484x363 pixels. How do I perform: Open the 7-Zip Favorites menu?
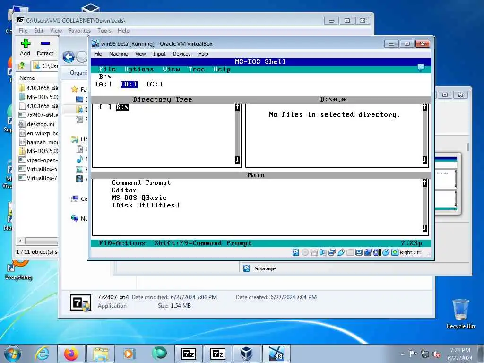click(x=79, y=31)
